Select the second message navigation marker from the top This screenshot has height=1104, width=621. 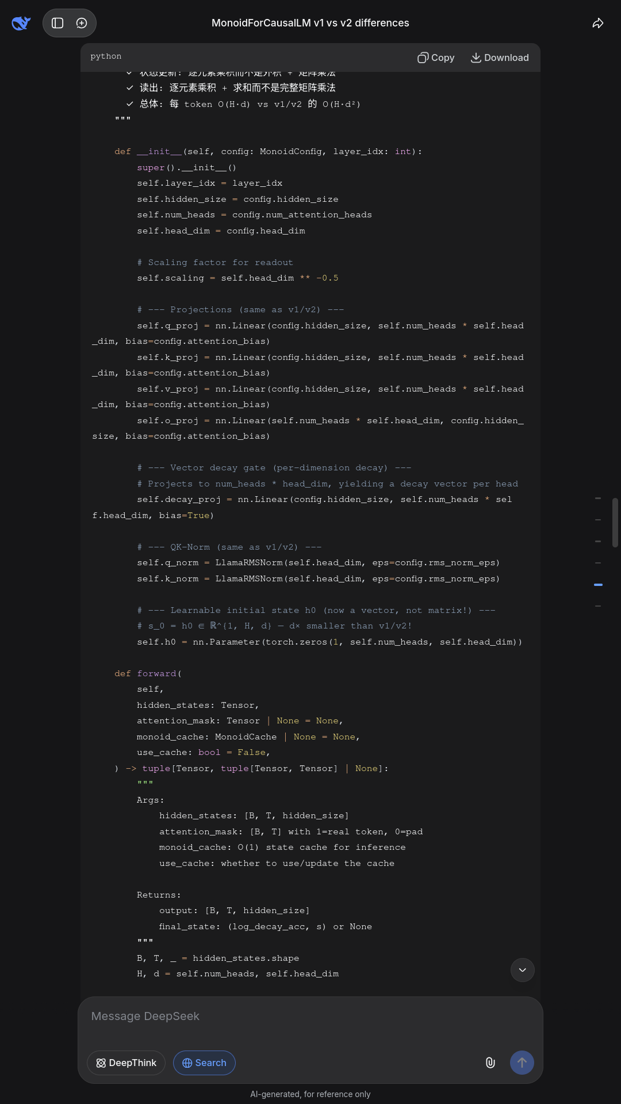tap(598, 520)
